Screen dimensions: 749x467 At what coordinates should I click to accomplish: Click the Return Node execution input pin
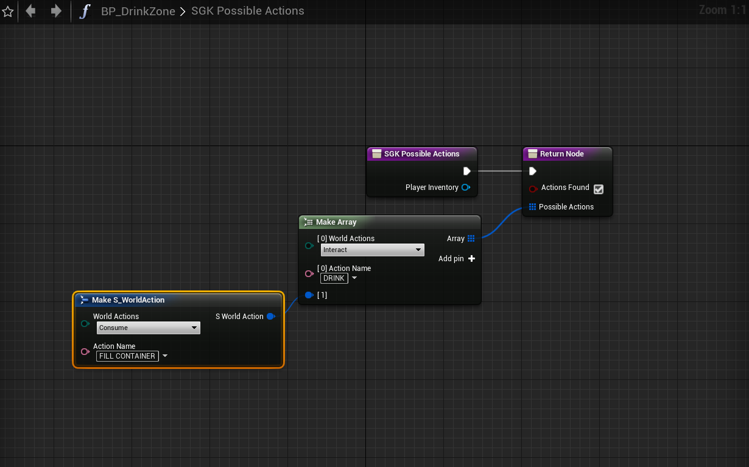click(x=533, y=171)
